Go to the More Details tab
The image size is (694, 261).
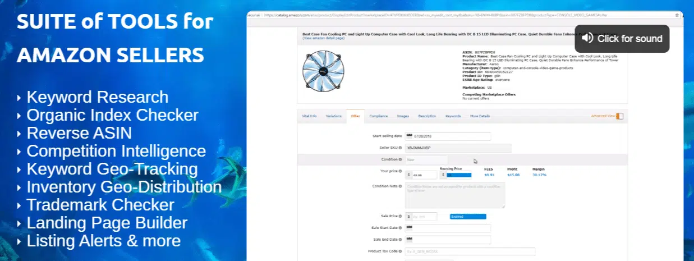[480, 116]
